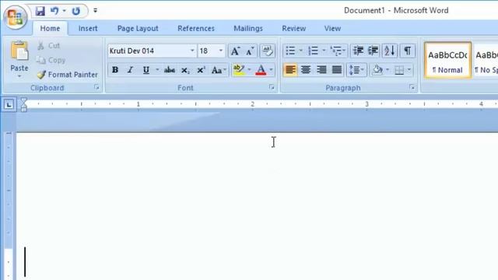Redo or repeat the last action
Viewport: 498px width, 280px height.
[x=75, y=11]
